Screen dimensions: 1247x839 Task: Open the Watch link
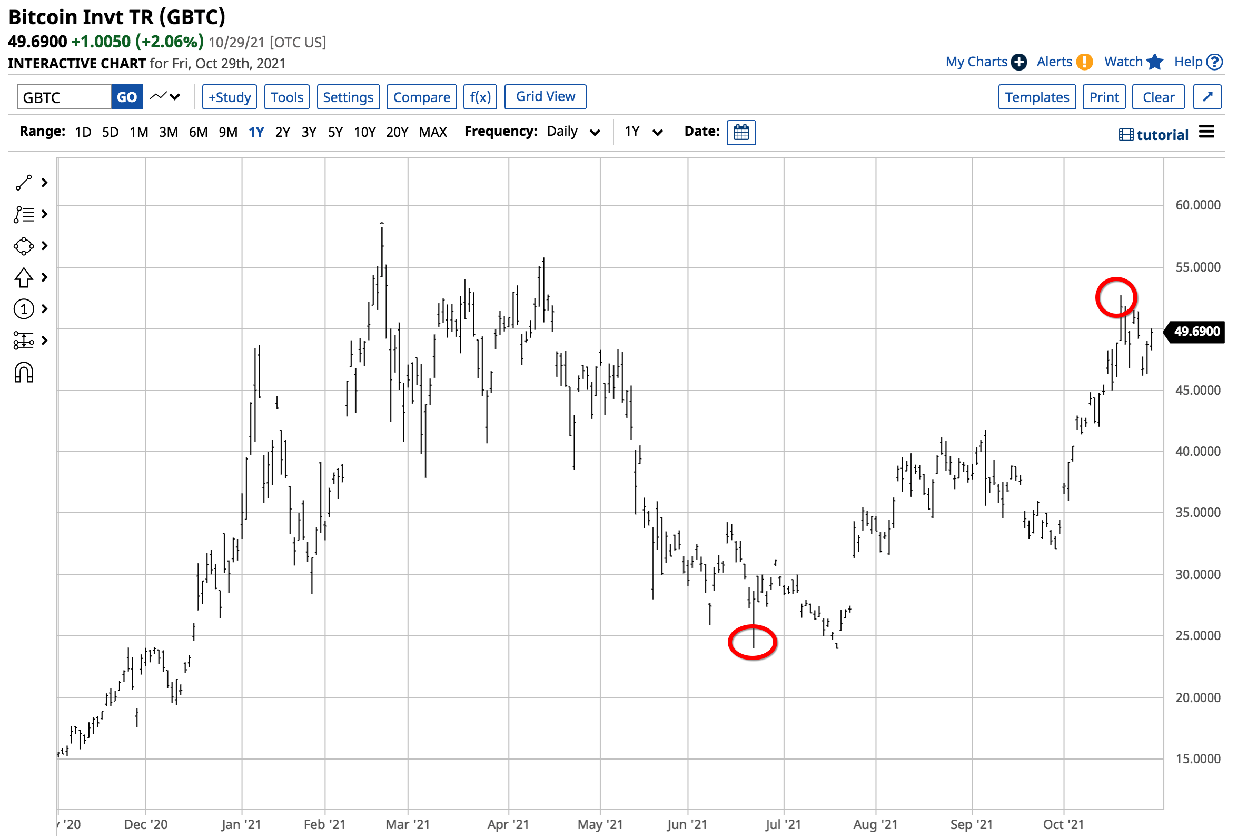click(1123, 62)
